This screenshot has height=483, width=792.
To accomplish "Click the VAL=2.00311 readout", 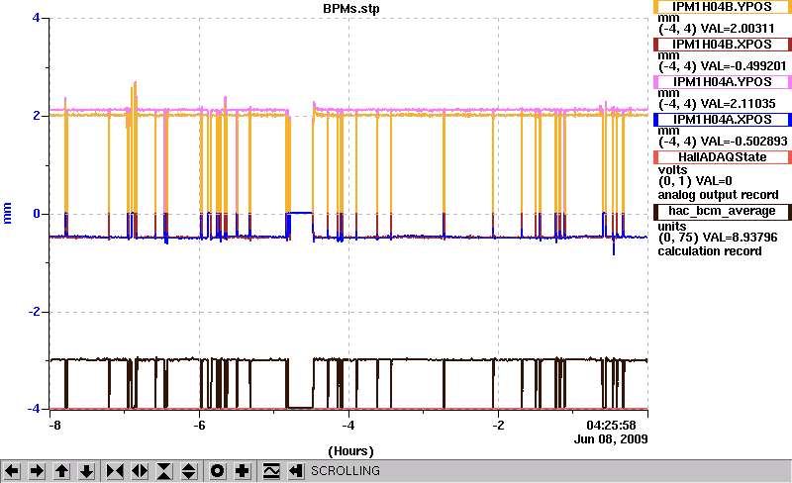I will [738, 29].
